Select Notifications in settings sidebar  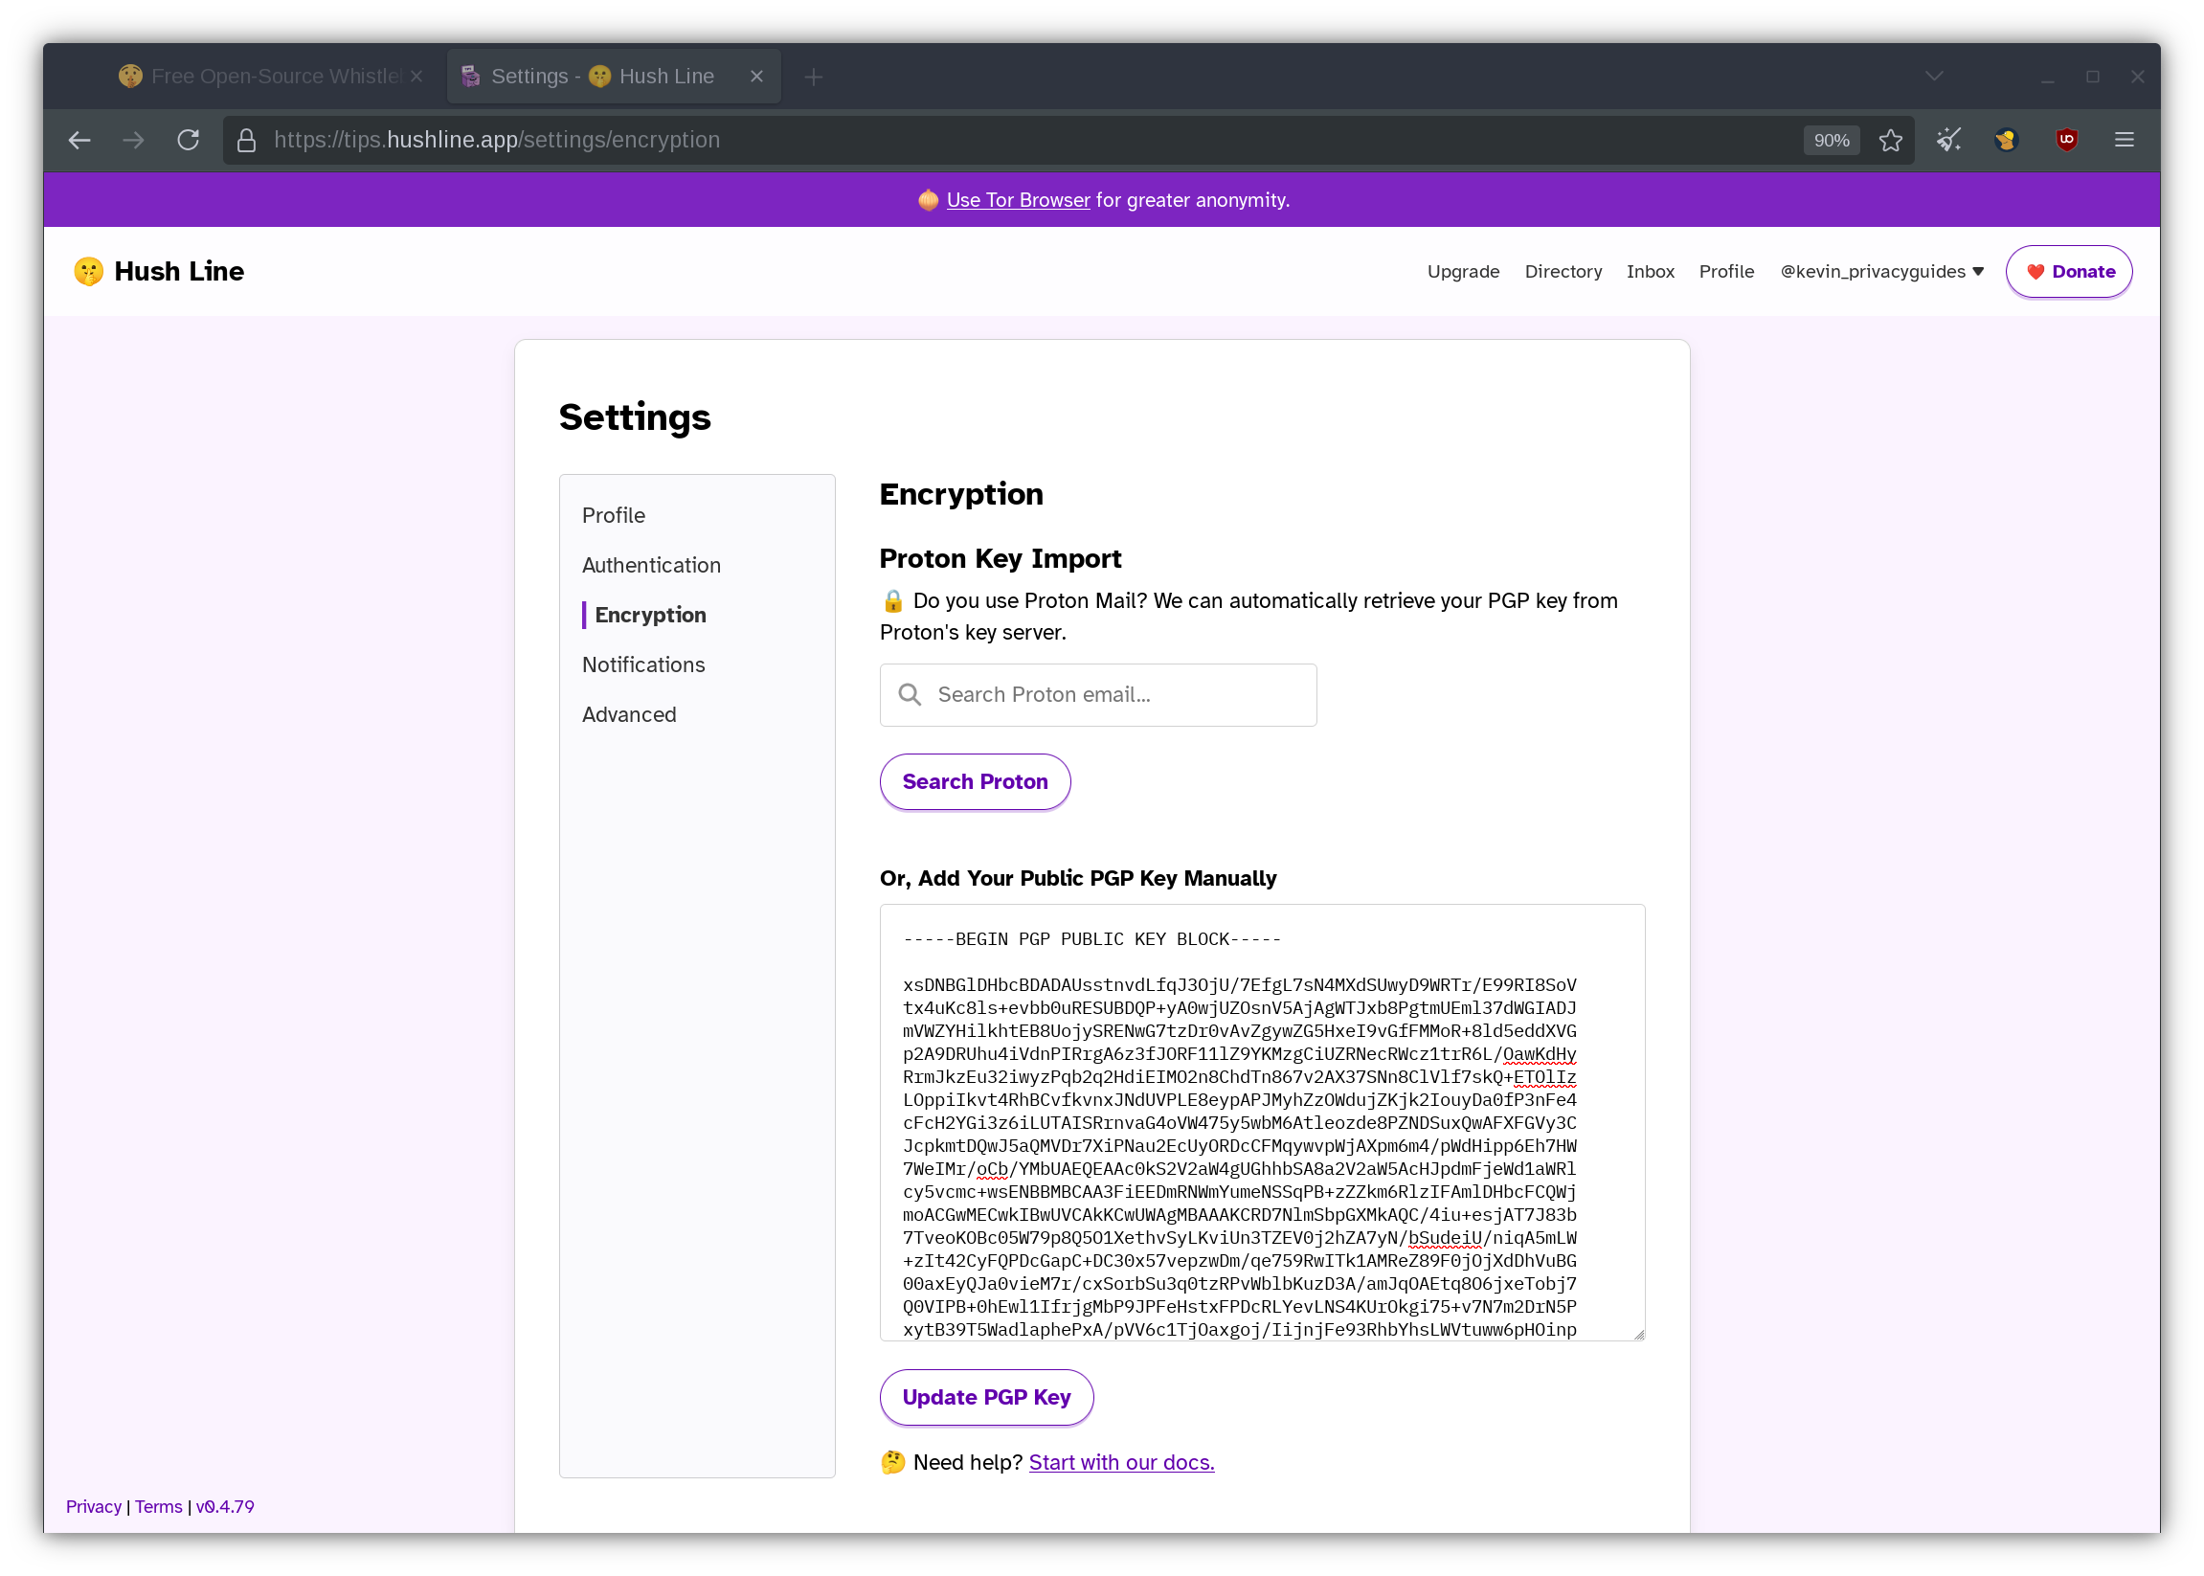(642, 664)
